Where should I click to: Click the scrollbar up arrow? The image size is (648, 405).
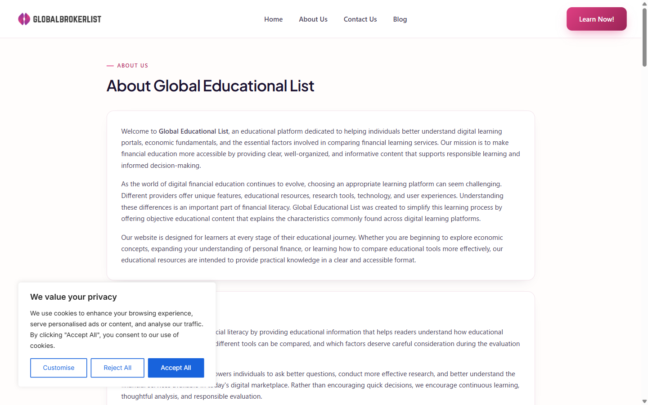pos(644,4)
